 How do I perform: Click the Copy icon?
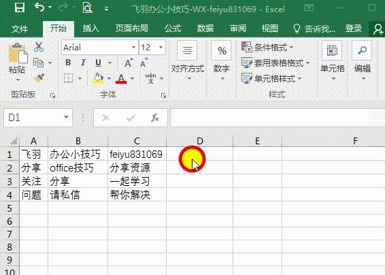pyautogui.click(x=38, y=63)
